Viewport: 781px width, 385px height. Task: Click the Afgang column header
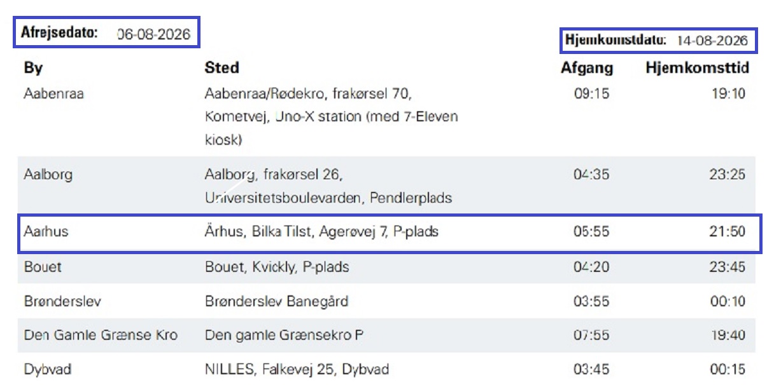(586, 67)
